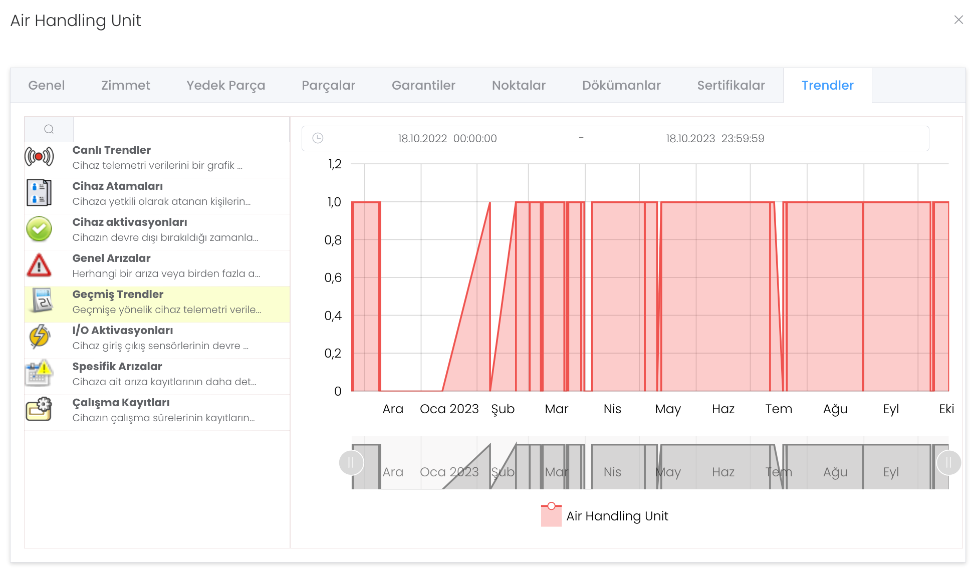
Task: Click the right range slider handle
Action: [x=948, y=463]
